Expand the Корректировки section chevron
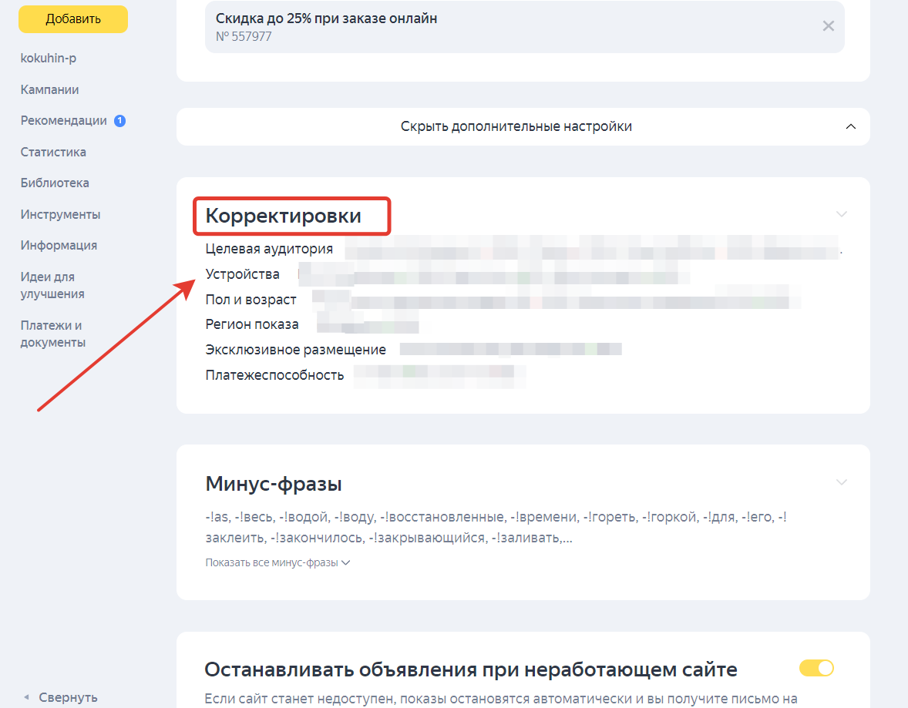This screenshot has height=708, width=908. 841,214
